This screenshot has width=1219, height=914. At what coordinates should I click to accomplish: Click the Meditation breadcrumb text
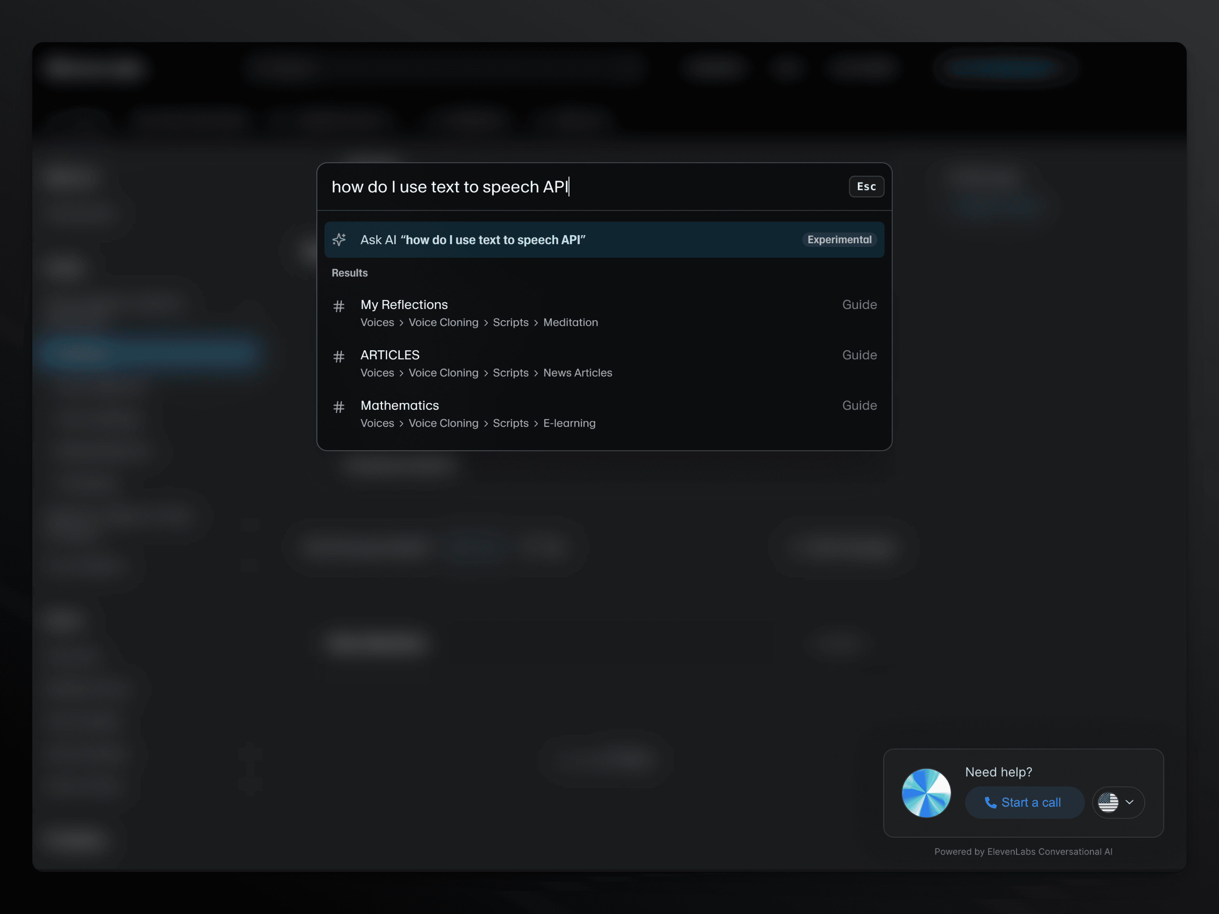click(570, 322)
